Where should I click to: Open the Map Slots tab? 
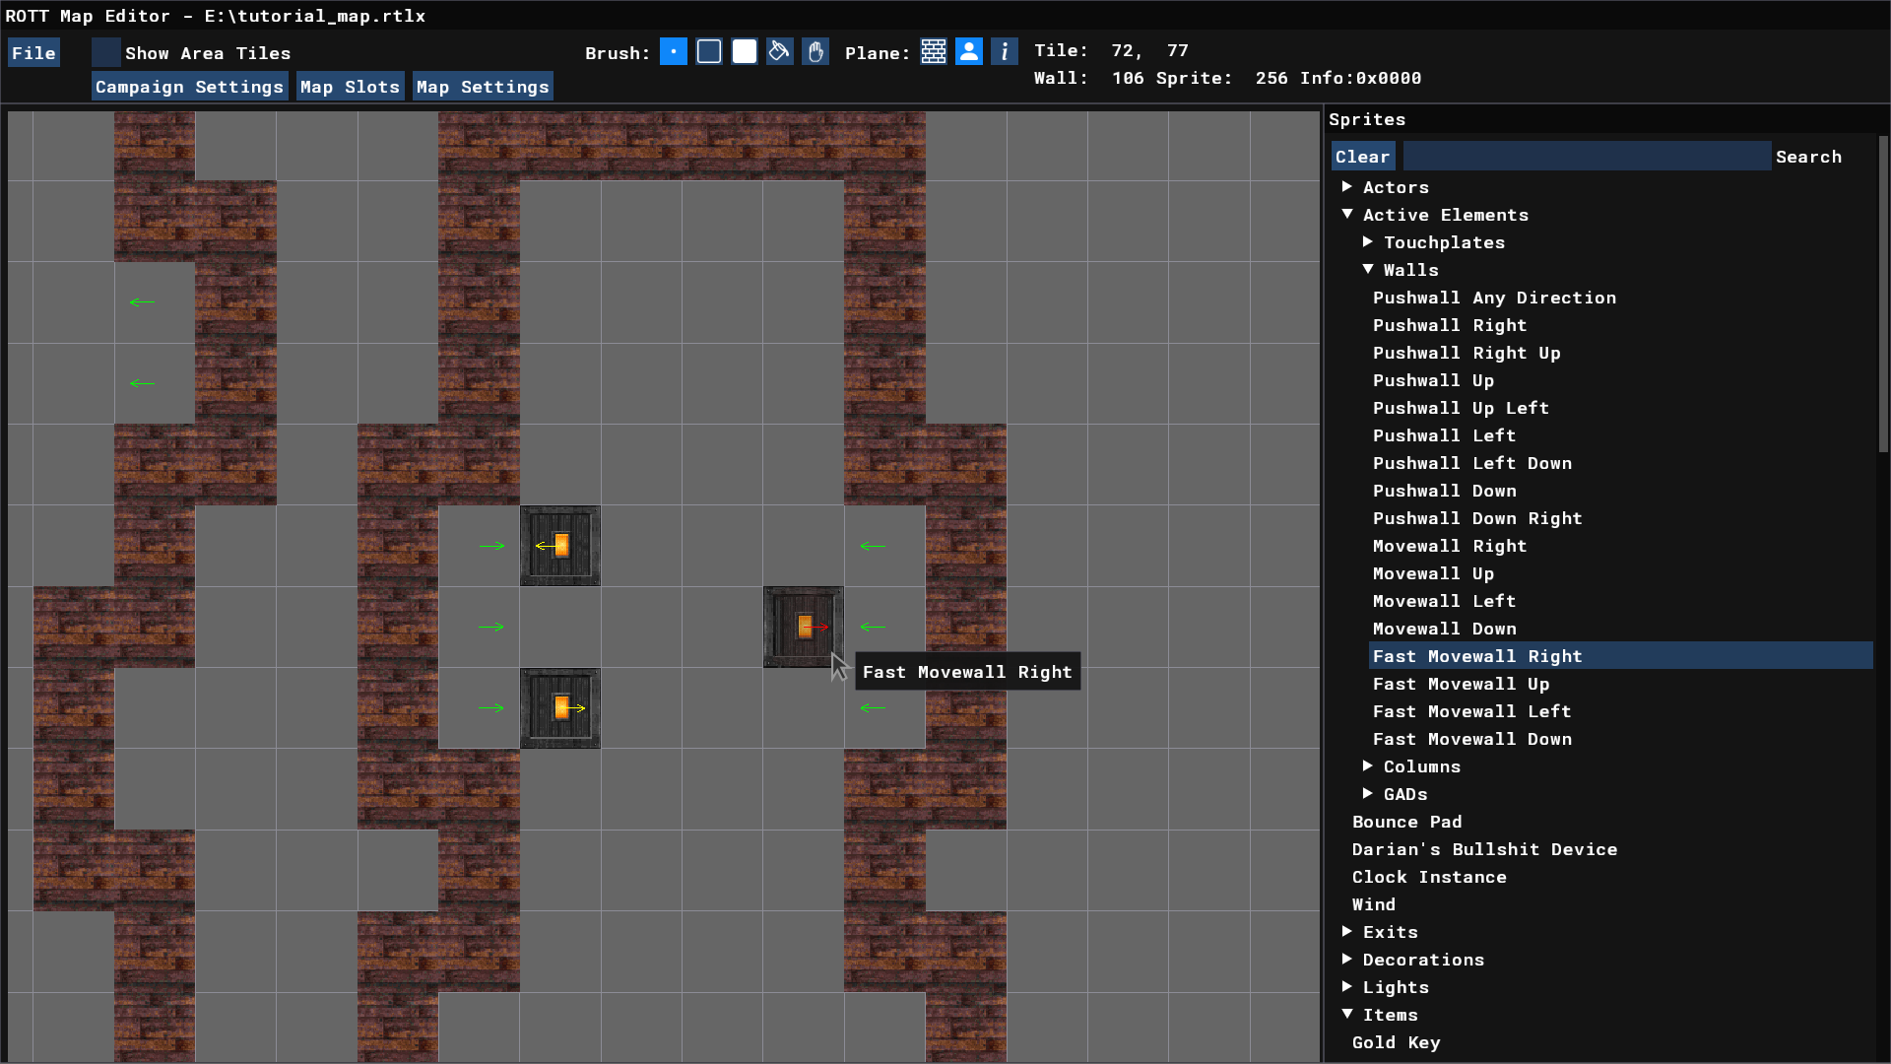click(350, 87)
